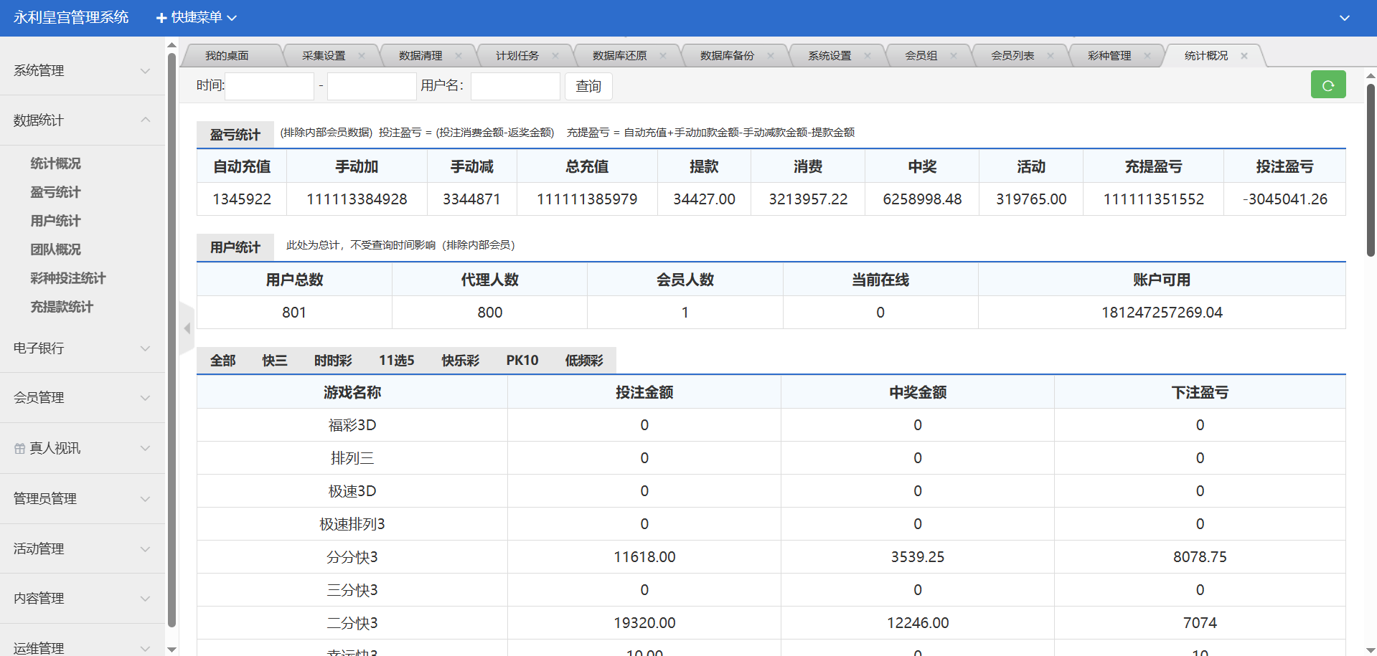Focus the 用户名 input field
1377x656 pixels.
514,86
